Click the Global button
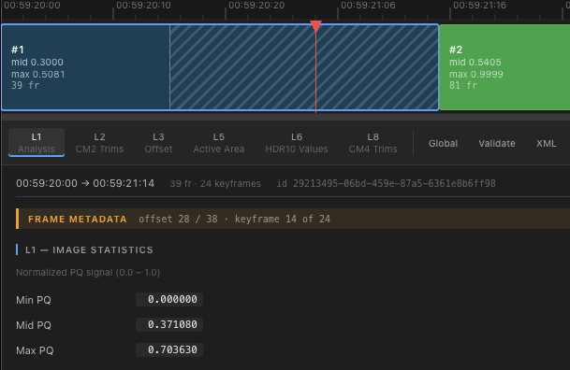 [443, 143]
